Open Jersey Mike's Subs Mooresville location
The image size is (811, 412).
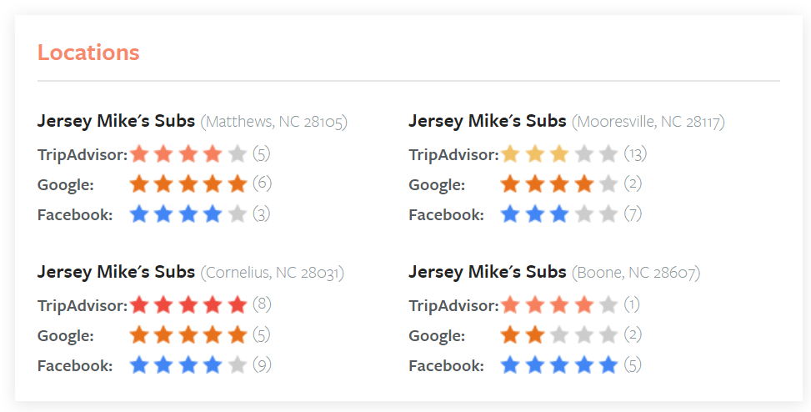tap(487, 121)
